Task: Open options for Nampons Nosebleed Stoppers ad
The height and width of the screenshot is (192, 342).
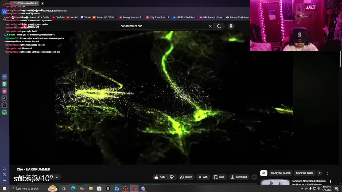Action: click(331, 182)
